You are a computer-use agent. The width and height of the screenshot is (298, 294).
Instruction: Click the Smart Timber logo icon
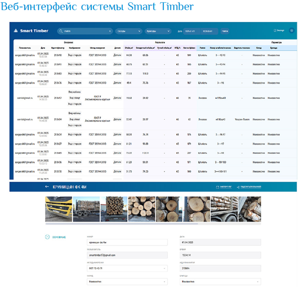(16, 31)
